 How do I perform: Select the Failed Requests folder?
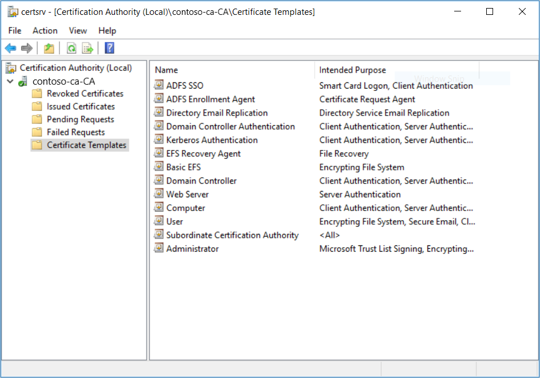click(x=78, y=132)
